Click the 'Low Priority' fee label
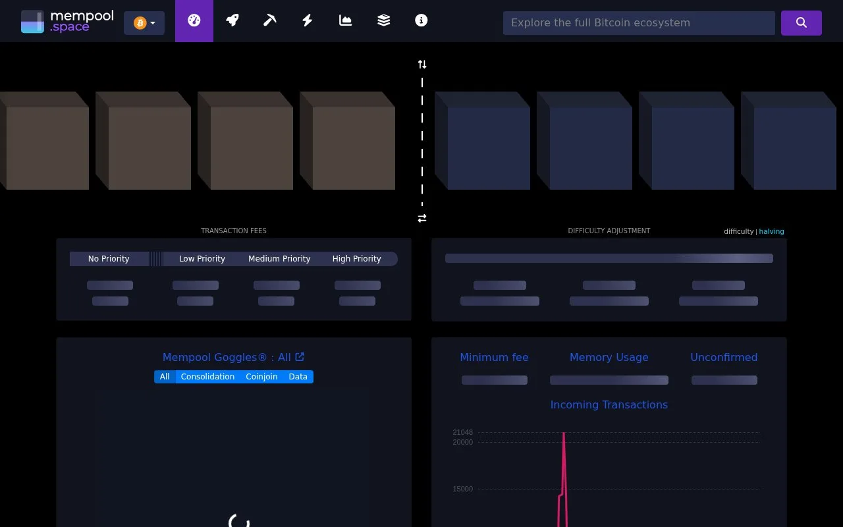Image resolution: width=843 pixels, height=527 pixels. [x=202, y=259]
